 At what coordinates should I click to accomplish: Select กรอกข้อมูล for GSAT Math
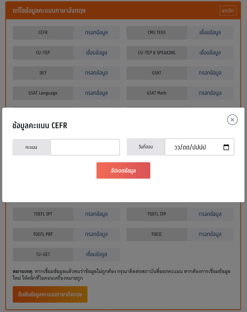(x=210, y=93)
